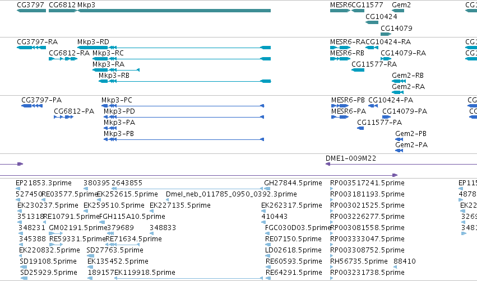The width and height of the screenshot is (477, 281).
Task: Open the Mkp3 gene span
Action: click(x=174, y=11)
